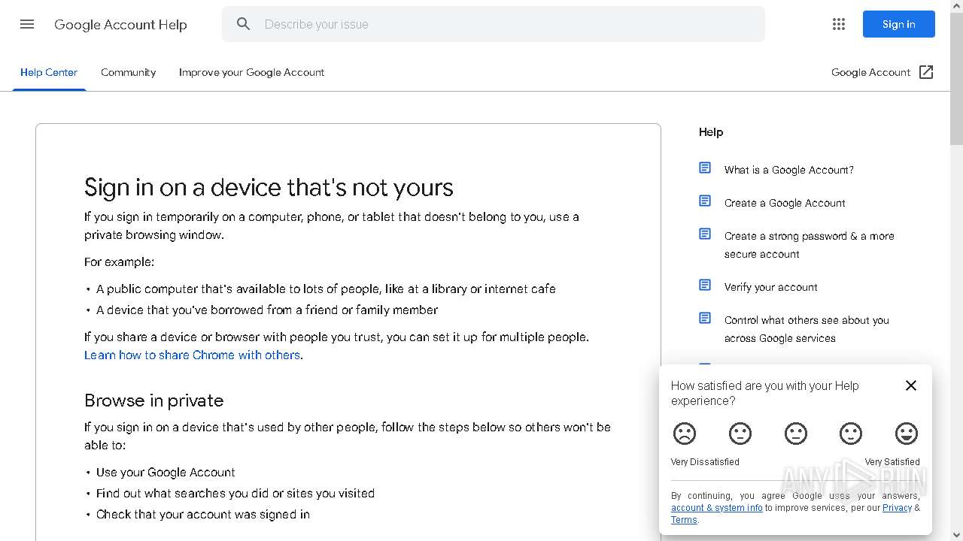
Task: Open the Terms link in survey
Action: tap(684, 520)
